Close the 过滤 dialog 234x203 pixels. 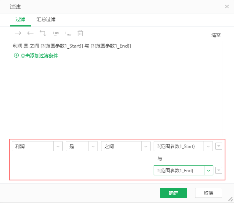(x=227, y=7)
